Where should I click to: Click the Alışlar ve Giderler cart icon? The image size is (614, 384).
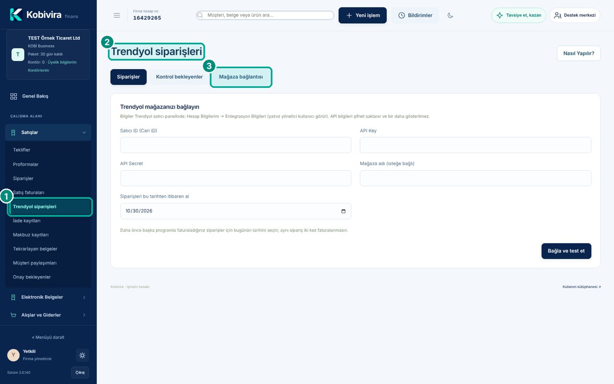[x=13, y=315]
